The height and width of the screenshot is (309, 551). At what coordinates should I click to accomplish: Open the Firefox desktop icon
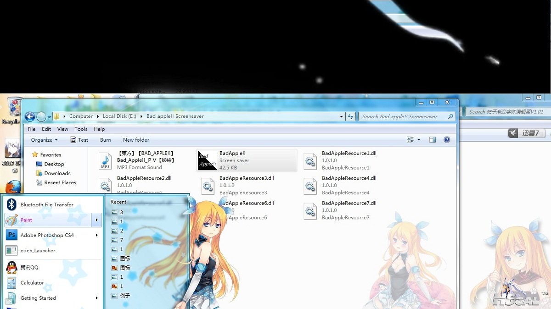pos(12,187)
